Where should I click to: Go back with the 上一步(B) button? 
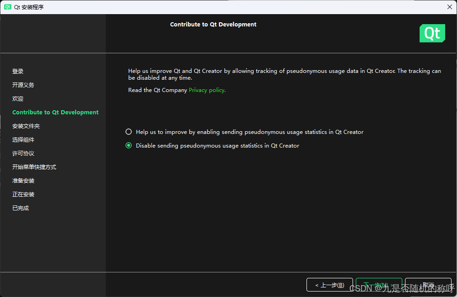[330, 285]
